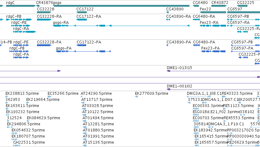This screenshot has height=147, width=260.
Task: Click the 362953 EST label
Action: click(x=13, y=100)
